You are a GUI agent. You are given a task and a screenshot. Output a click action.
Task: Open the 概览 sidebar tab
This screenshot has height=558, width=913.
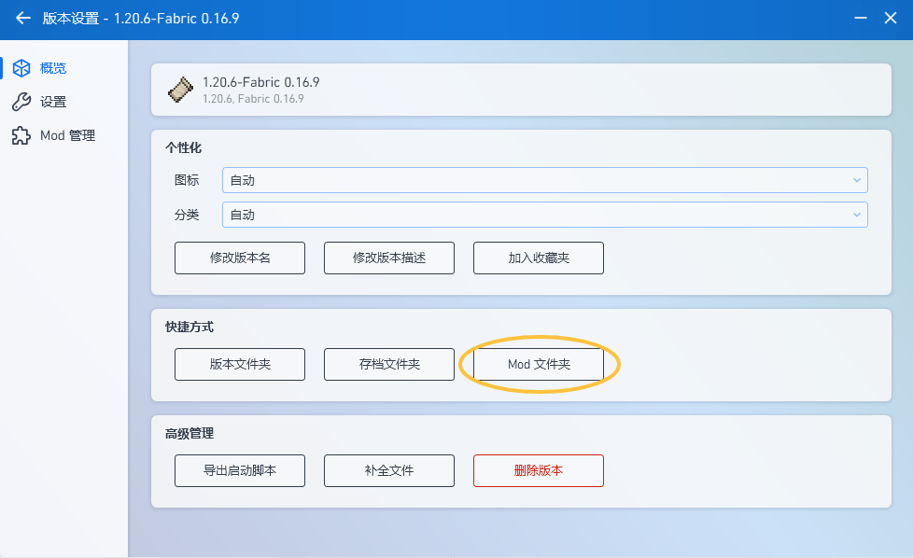[64, 68]
